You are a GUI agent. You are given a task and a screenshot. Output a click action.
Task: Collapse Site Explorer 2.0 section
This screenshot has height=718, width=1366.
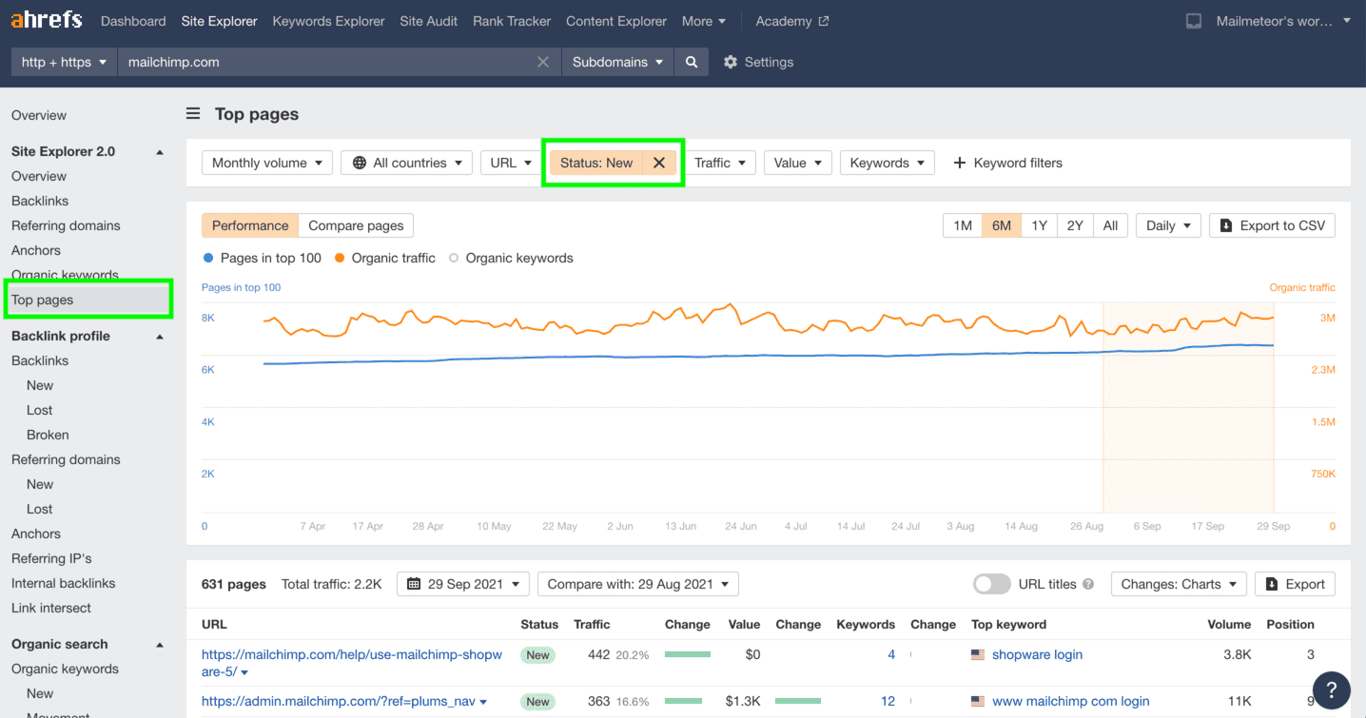[160, 152]
